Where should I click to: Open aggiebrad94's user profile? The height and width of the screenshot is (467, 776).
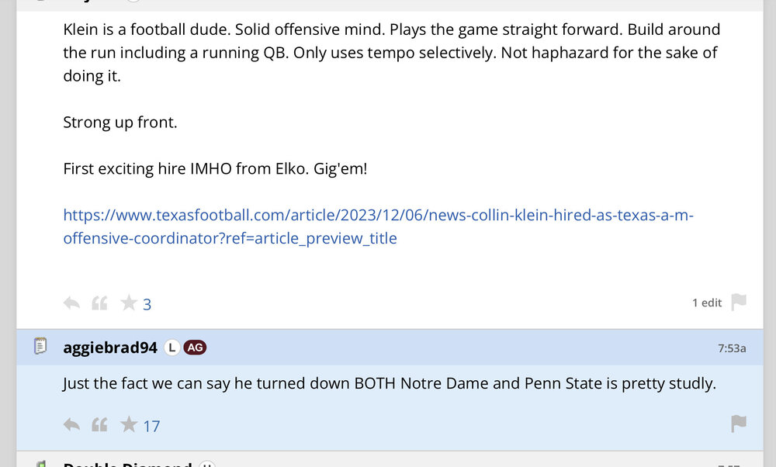coord(110,348)
